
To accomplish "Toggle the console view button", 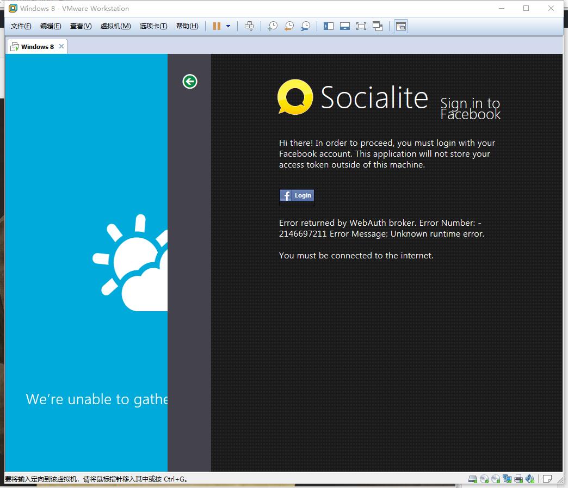I will [401, 26].
